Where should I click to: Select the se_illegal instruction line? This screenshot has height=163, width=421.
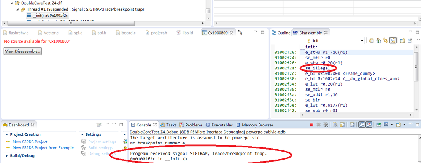pos(318,68)
